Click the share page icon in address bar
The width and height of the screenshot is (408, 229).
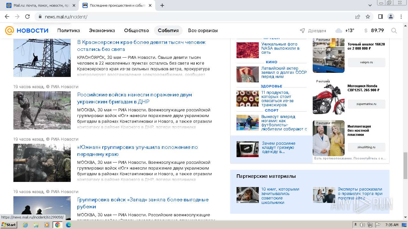coord(358,17)
